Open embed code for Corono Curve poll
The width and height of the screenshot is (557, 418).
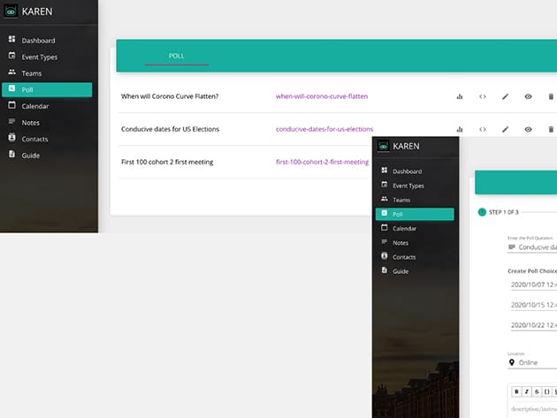[483, 96]
